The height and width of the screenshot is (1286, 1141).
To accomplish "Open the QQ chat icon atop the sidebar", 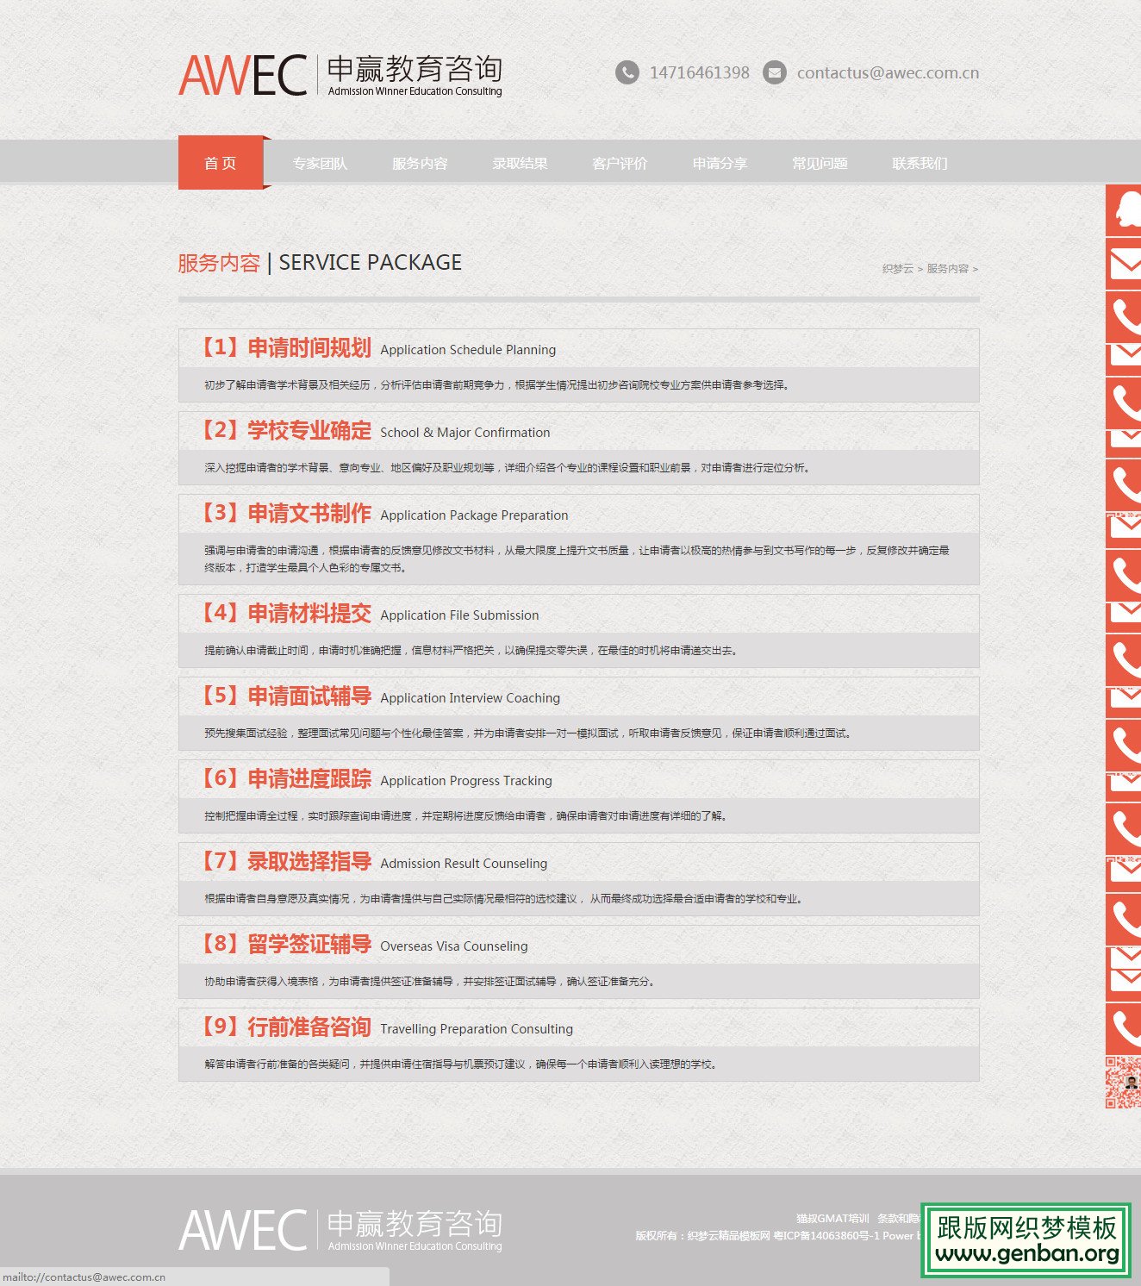I will 1125,209.
